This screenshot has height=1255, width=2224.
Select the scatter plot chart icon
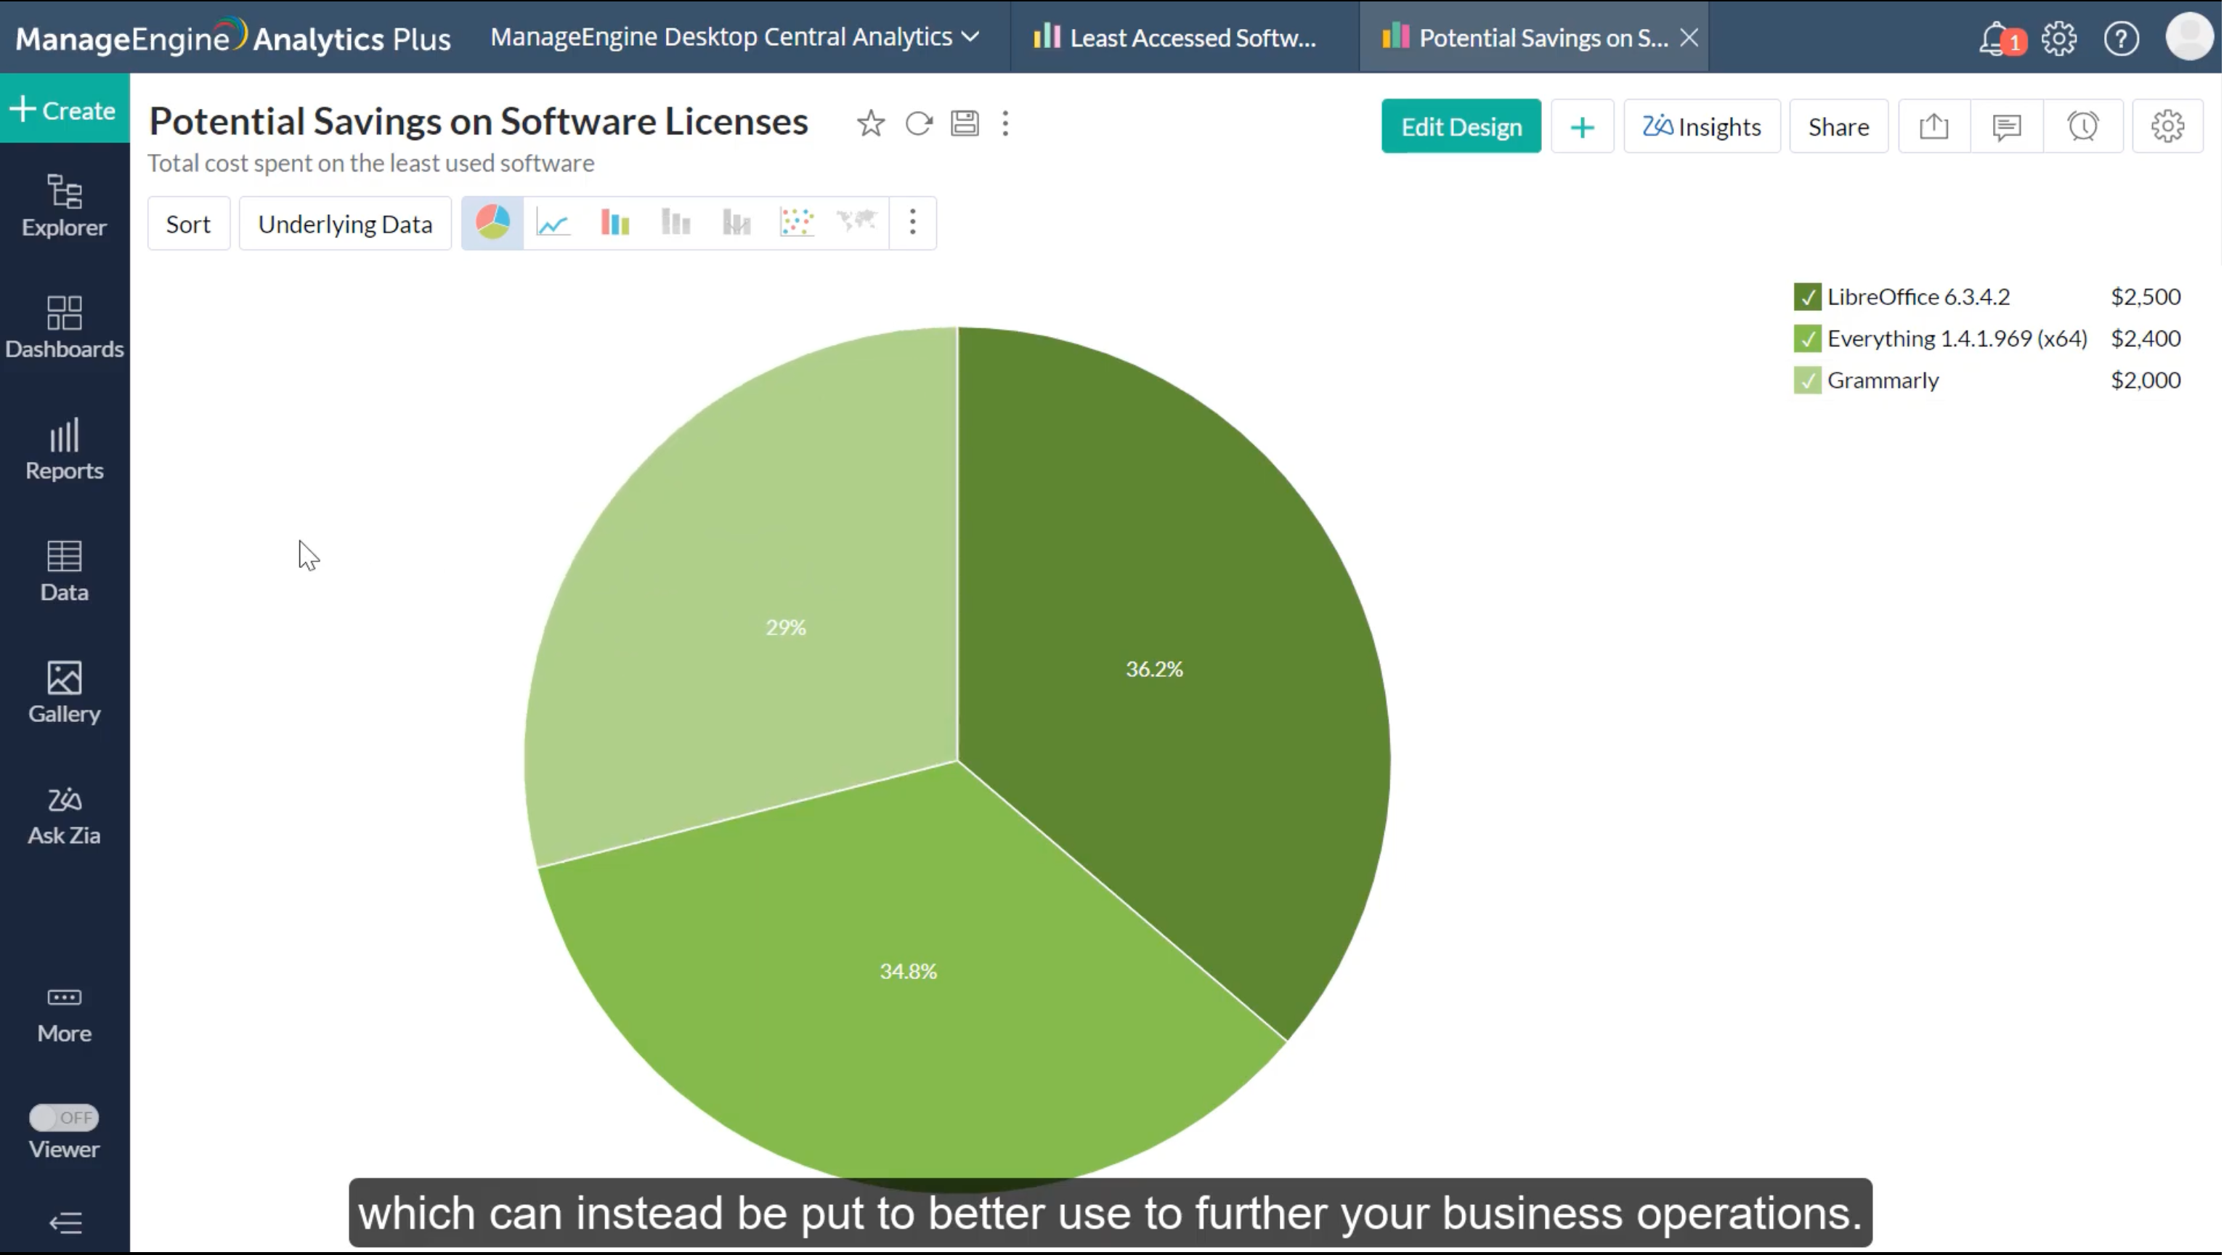(x=796, y=223)
